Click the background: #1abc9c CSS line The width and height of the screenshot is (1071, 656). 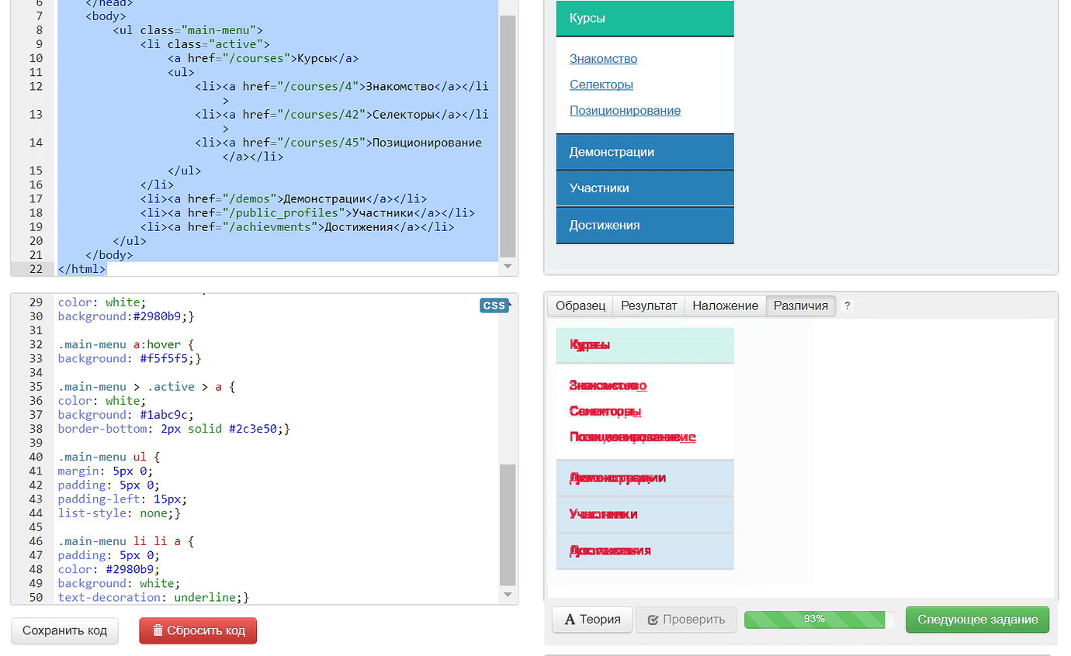pos(126,415)
